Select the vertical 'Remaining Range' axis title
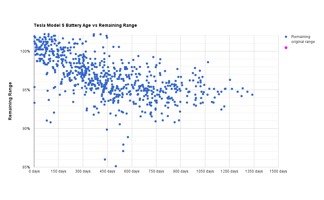Image resolution: width=324 pixels, height=200 pixels. pos(10,101)
